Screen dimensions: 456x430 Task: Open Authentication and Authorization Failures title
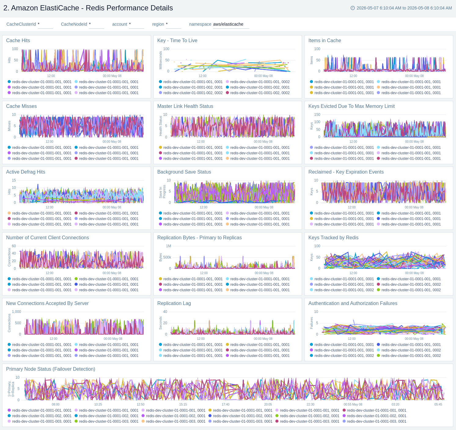(353, 303)
